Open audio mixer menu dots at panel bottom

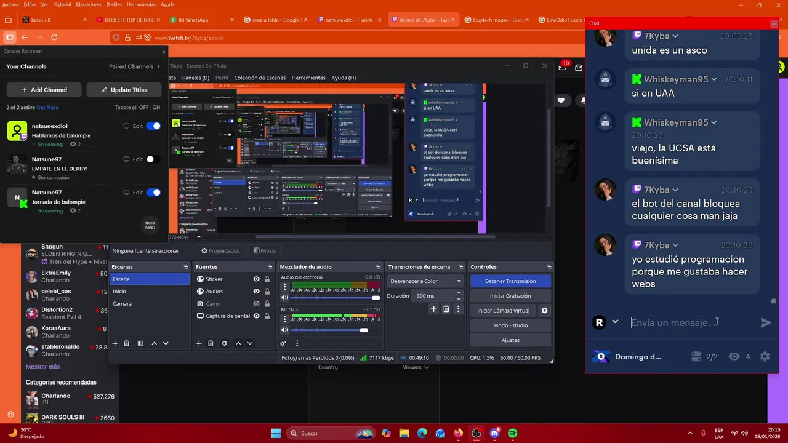click(x=297, y=343)
